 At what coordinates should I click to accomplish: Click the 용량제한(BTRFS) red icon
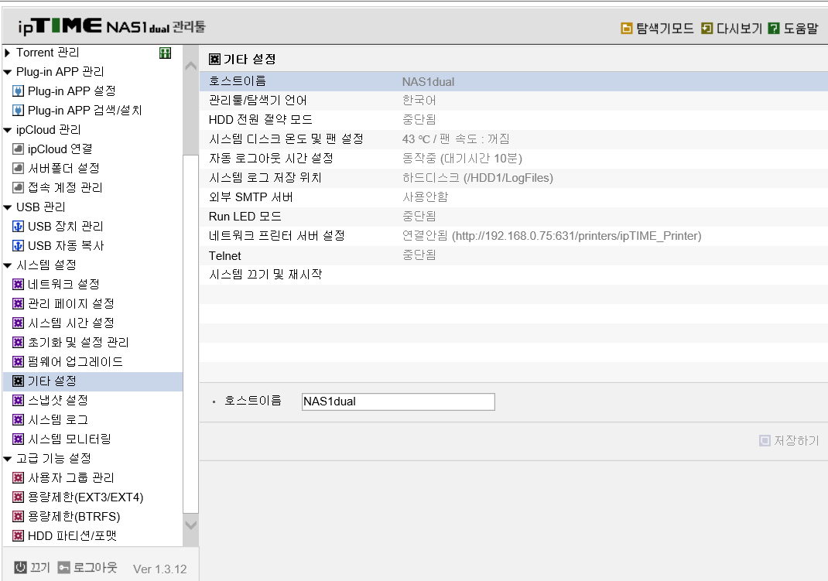18,517
